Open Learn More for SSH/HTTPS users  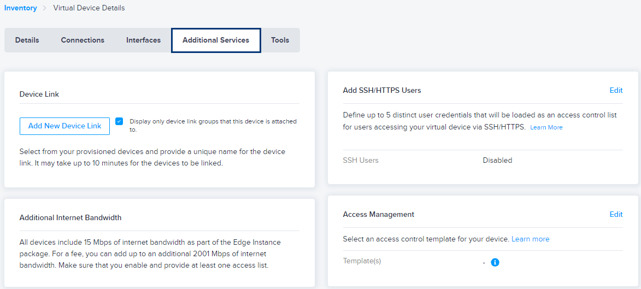[546, 127]
